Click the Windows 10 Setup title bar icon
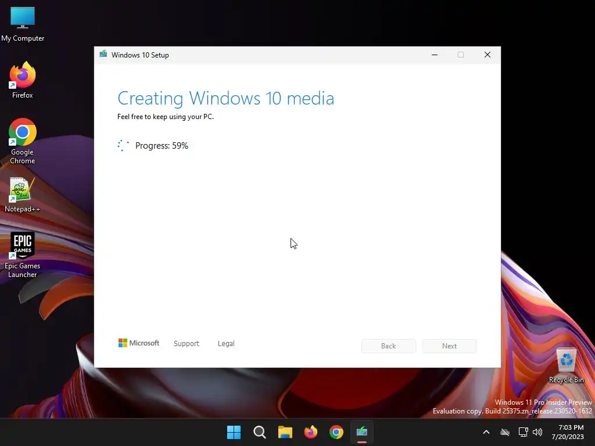595x446 pixels. (103, 54)
